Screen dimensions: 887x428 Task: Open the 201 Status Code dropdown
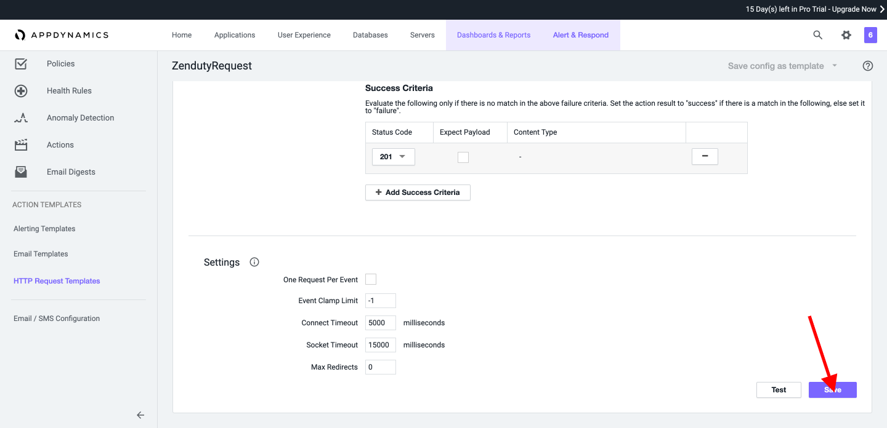(x=394, y=157)
